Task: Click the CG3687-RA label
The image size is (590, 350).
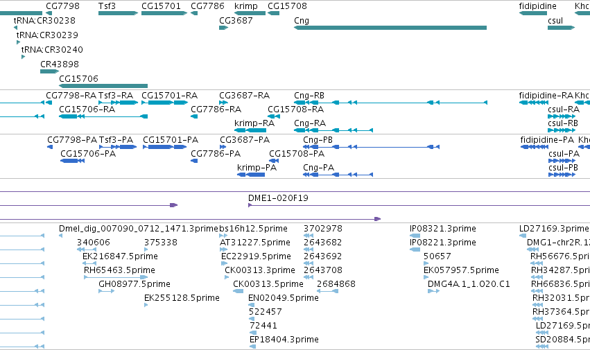Action: [x=245, y=95]
